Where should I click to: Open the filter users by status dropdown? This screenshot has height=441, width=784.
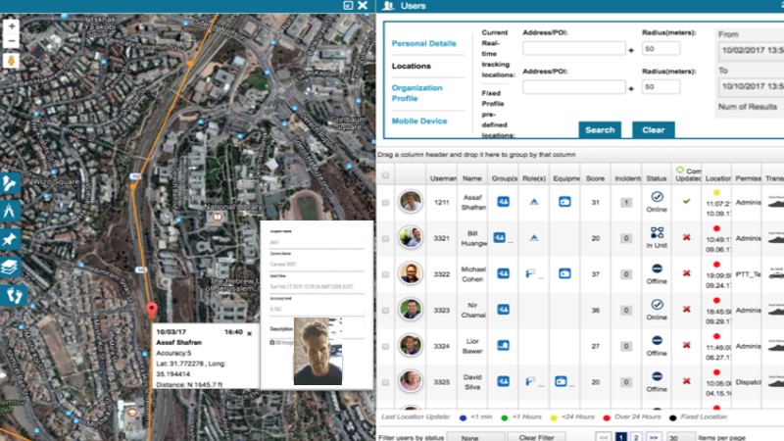[468, 436]
